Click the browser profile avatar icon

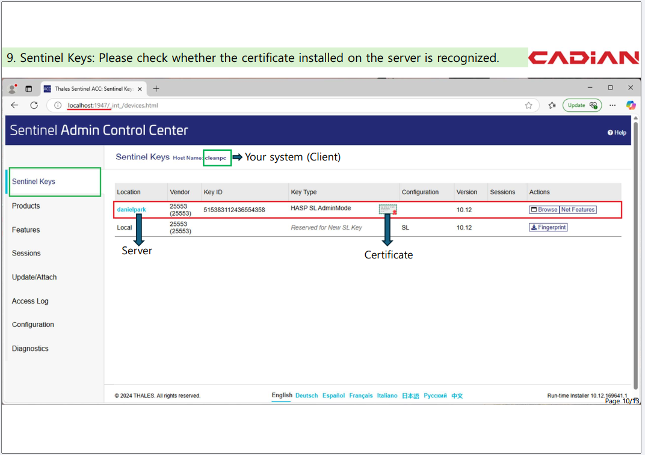click(12, 89)
